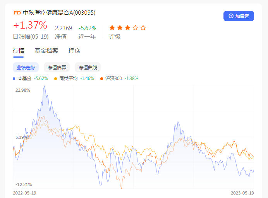Click the fourth empty rating star
Viewport: 268px width, 198px height.
click(x=136, y=27)
